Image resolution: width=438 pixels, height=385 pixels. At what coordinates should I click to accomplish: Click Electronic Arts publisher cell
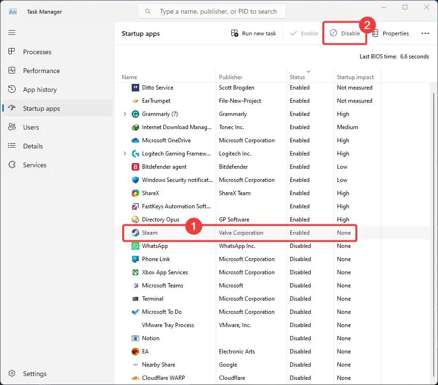[237, 352]
